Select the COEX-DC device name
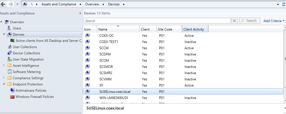 point(107,36)
